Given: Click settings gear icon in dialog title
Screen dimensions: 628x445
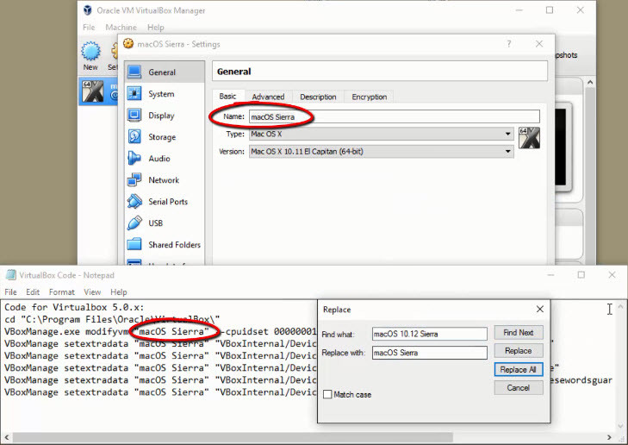Looking at the screenshot, I should coord(128,44).
